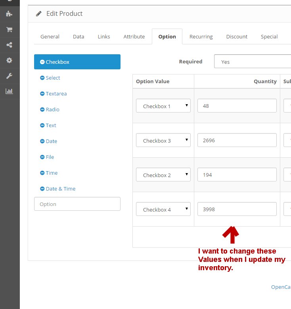Select the Radio option in side list
The width and height of the screenshot is (291, 309).
click(x=53, y=109)
